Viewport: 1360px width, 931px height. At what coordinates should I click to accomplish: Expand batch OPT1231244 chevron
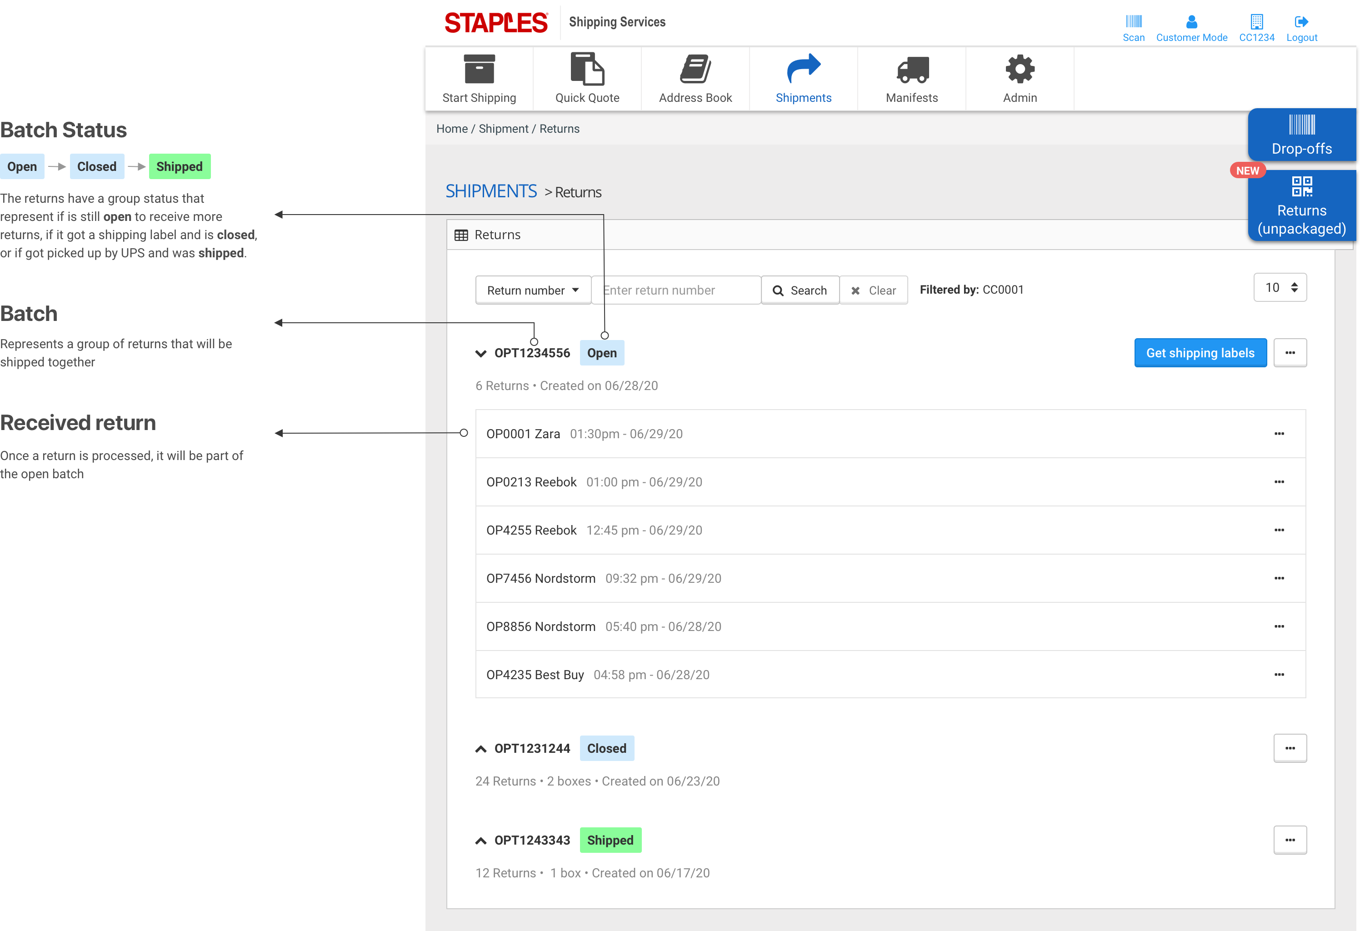click(x=480, y=749)
